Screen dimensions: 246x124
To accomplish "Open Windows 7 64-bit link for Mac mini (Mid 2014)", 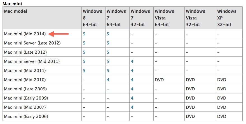I will (108, 34).
